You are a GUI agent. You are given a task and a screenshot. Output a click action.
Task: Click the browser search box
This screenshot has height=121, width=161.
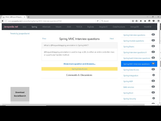(x=115, y=21)
